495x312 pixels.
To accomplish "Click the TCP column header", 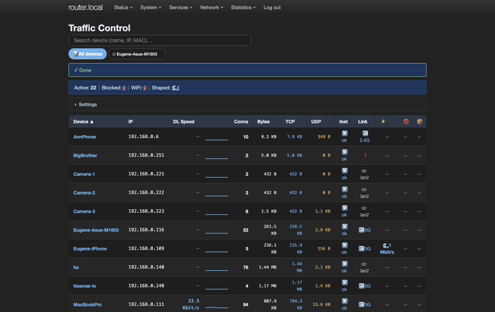I will [290, 122].
